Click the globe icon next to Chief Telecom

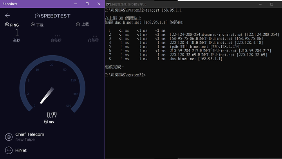[9, 137]
